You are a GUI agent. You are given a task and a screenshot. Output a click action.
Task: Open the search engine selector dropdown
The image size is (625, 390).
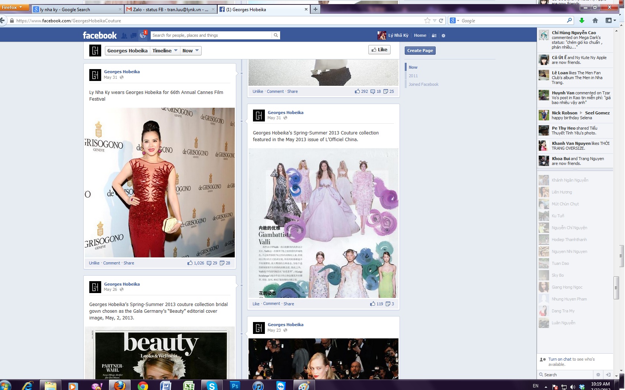[455, 20]
